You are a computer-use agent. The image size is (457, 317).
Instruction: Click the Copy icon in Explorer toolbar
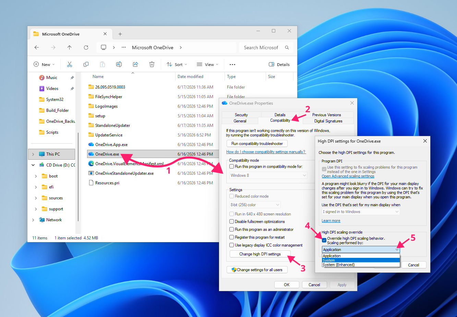86,64
